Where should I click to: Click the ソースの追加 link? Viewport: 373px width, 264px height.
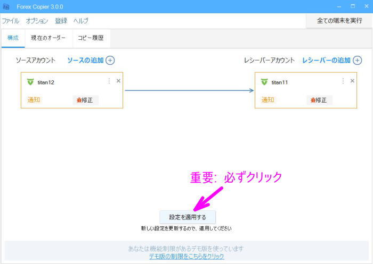click(x=85, y=60)
